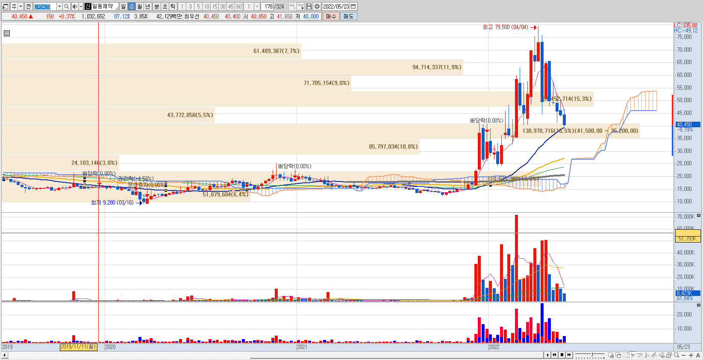Open the calendar date picker icon
The height and width of the screenshot is (360, 703).
click(x=353, y=6)
